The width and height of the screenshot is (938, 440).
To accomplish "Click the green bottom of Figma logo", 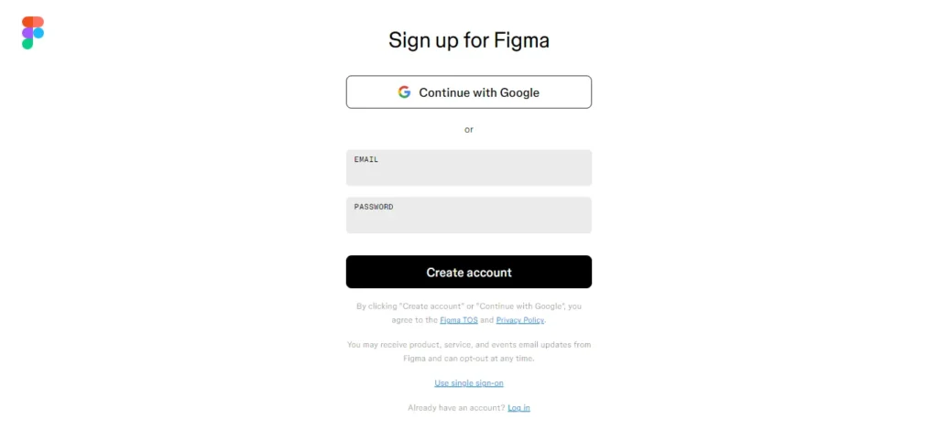I will click(x=27, y=44).
